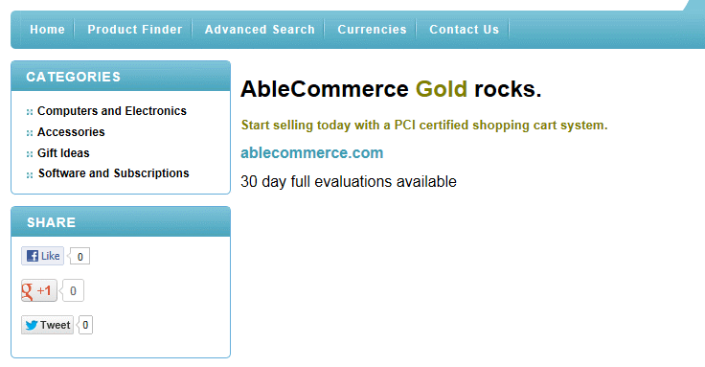Open the Home menu item
The width and height of the screenshot is (705, 367).
(47, 30)
